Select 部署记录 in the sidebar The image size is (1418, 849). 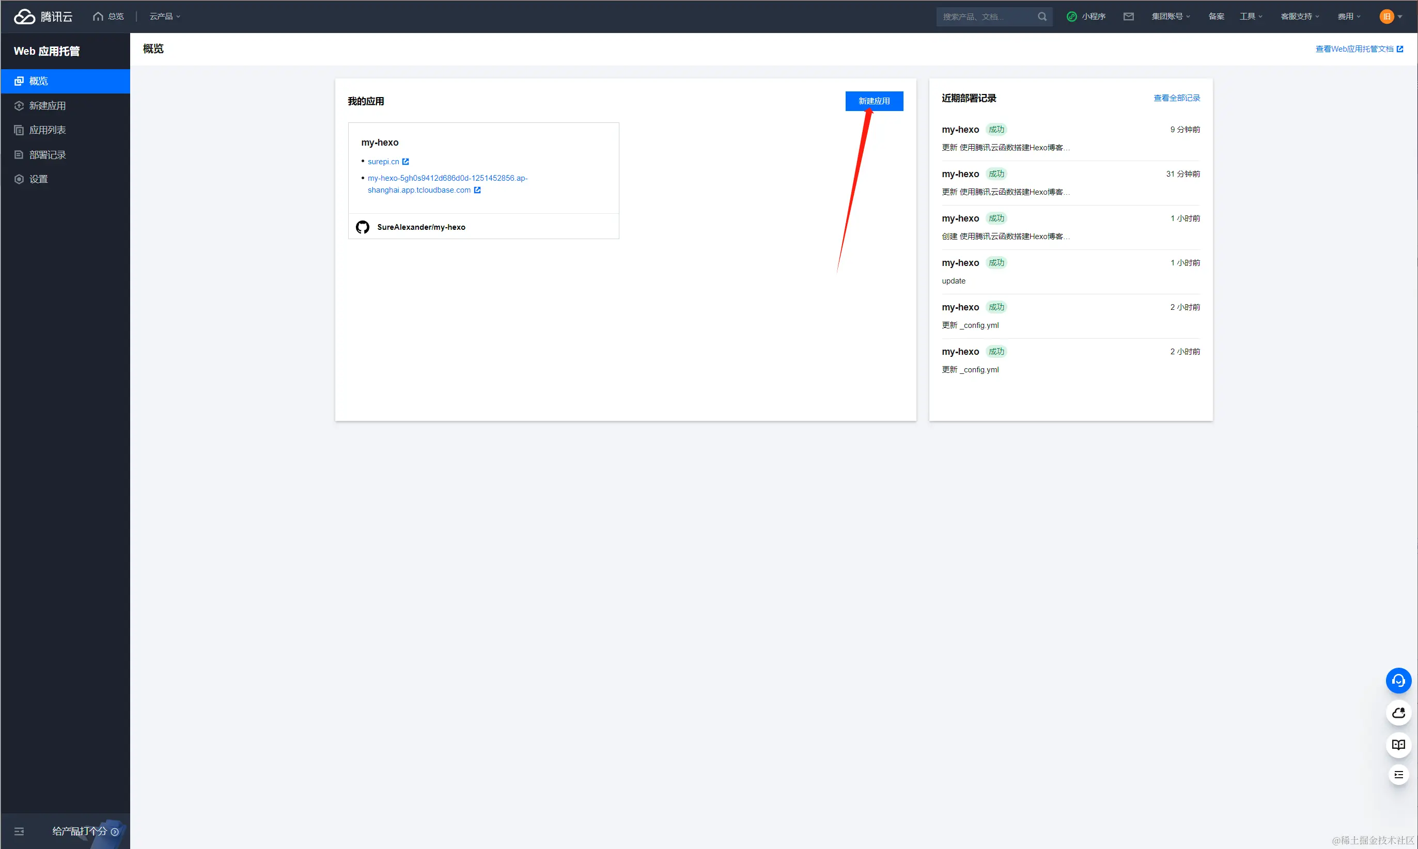(48, 155)
